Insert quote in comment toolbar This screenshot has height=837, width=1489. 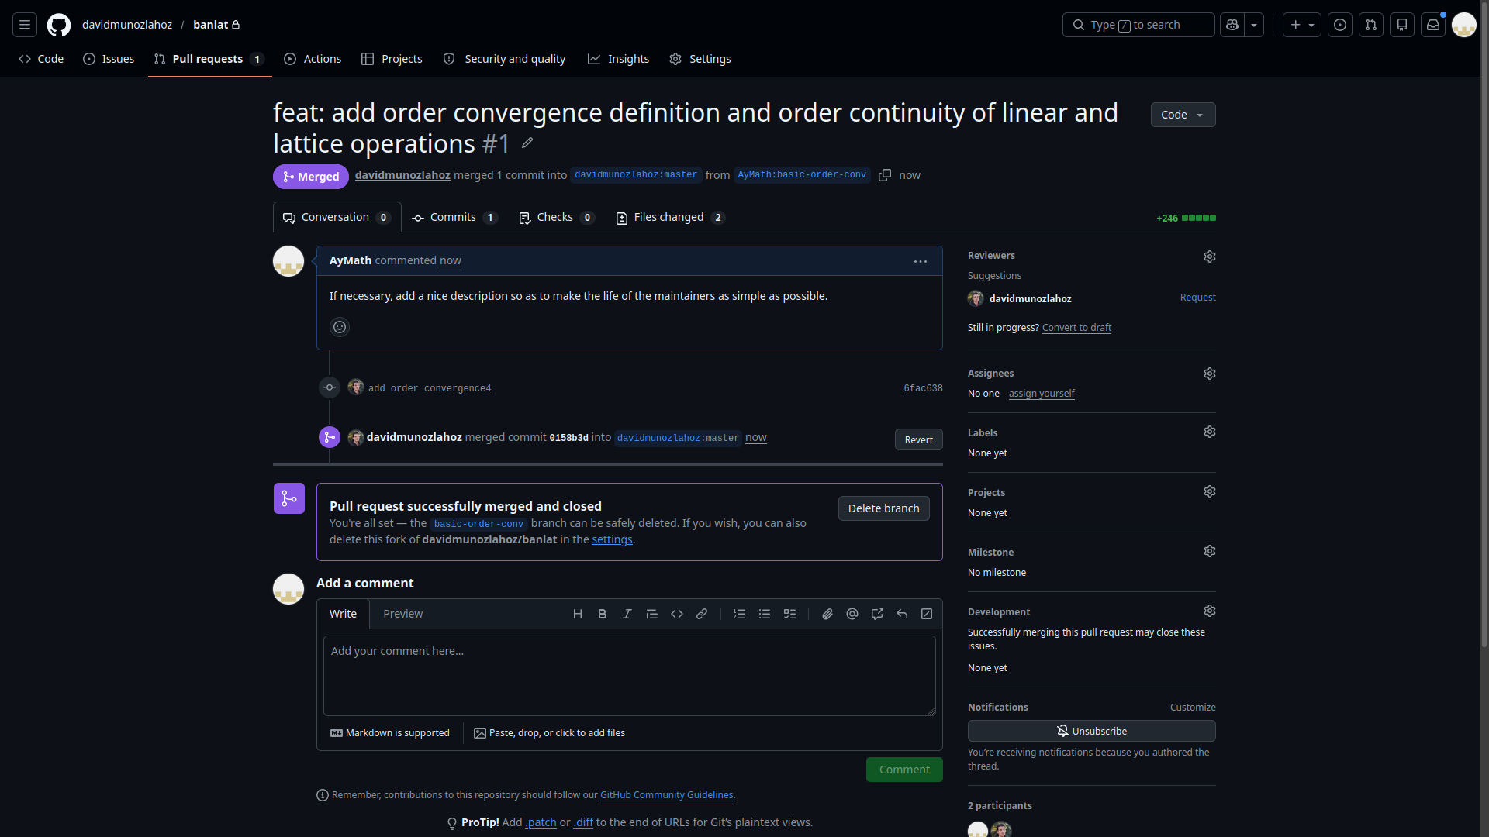[x=652, y=614]
